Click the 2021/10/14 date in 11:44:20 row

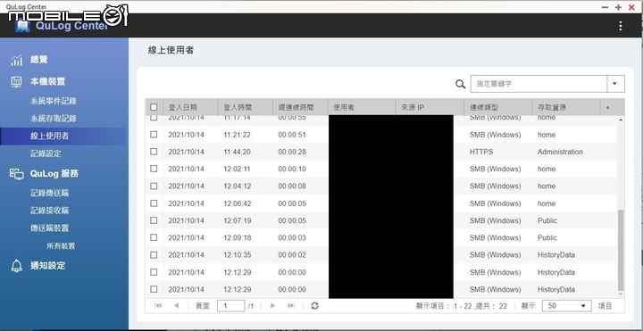coord(186,152)
